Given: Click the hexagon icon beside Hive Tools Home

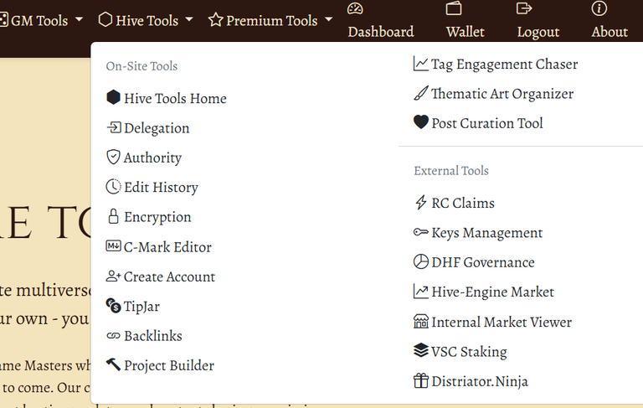Looking at the screenshot, I should [x=113, y=98].
